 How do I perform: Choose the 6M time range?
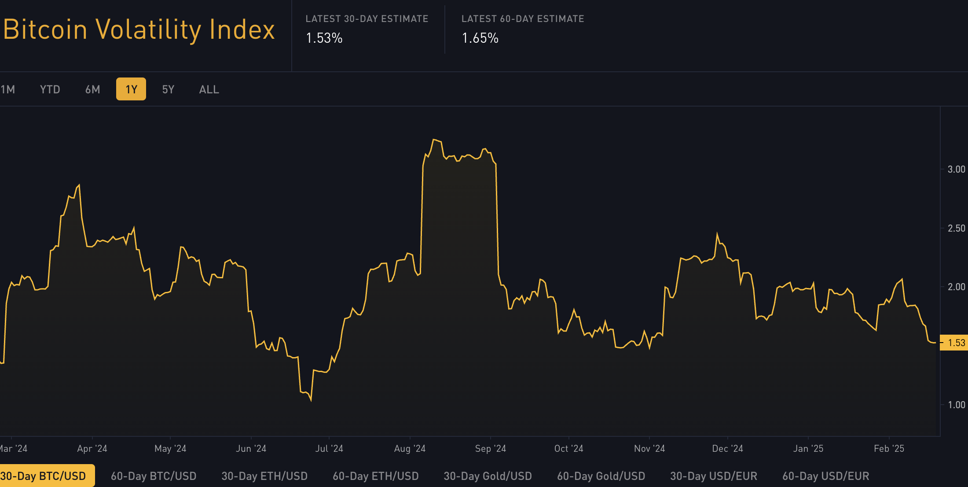(93, 89)
